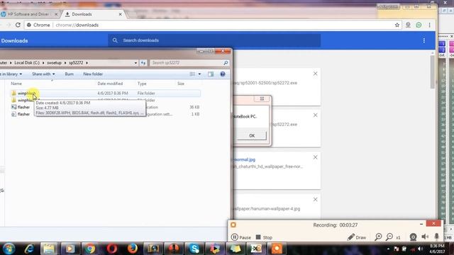
Task: Toggle the preview pane icon in Explorer
Action: click(211, 74)
